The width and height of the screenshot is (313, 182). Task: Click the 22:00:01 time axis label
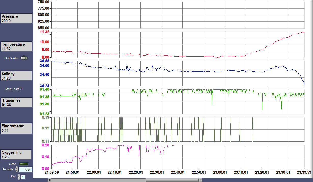pos(94,172)
